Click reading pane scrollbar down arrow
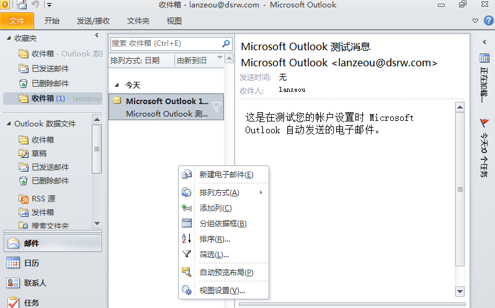 [460, 291]
